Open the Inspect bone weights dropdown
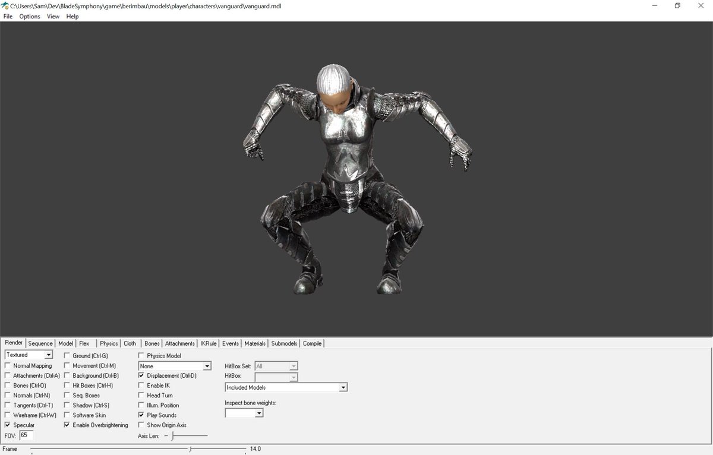This screenshot has width=713, height=455. [x=244, y=413]
